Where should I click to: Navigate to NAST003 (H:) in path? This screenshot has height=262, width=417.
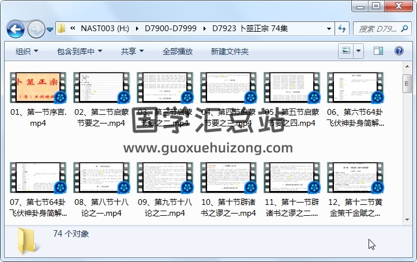[x=105, y=28]
